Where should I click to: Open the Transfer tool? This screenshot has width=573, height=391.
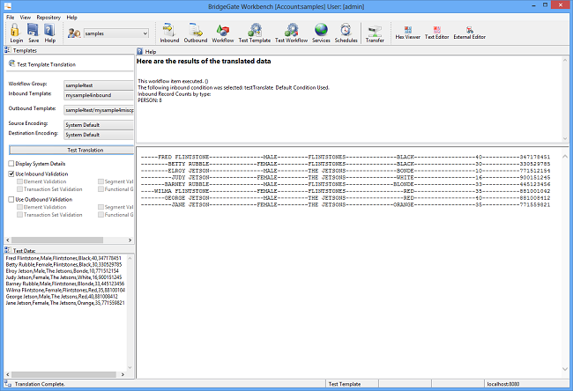pos(375,31)
